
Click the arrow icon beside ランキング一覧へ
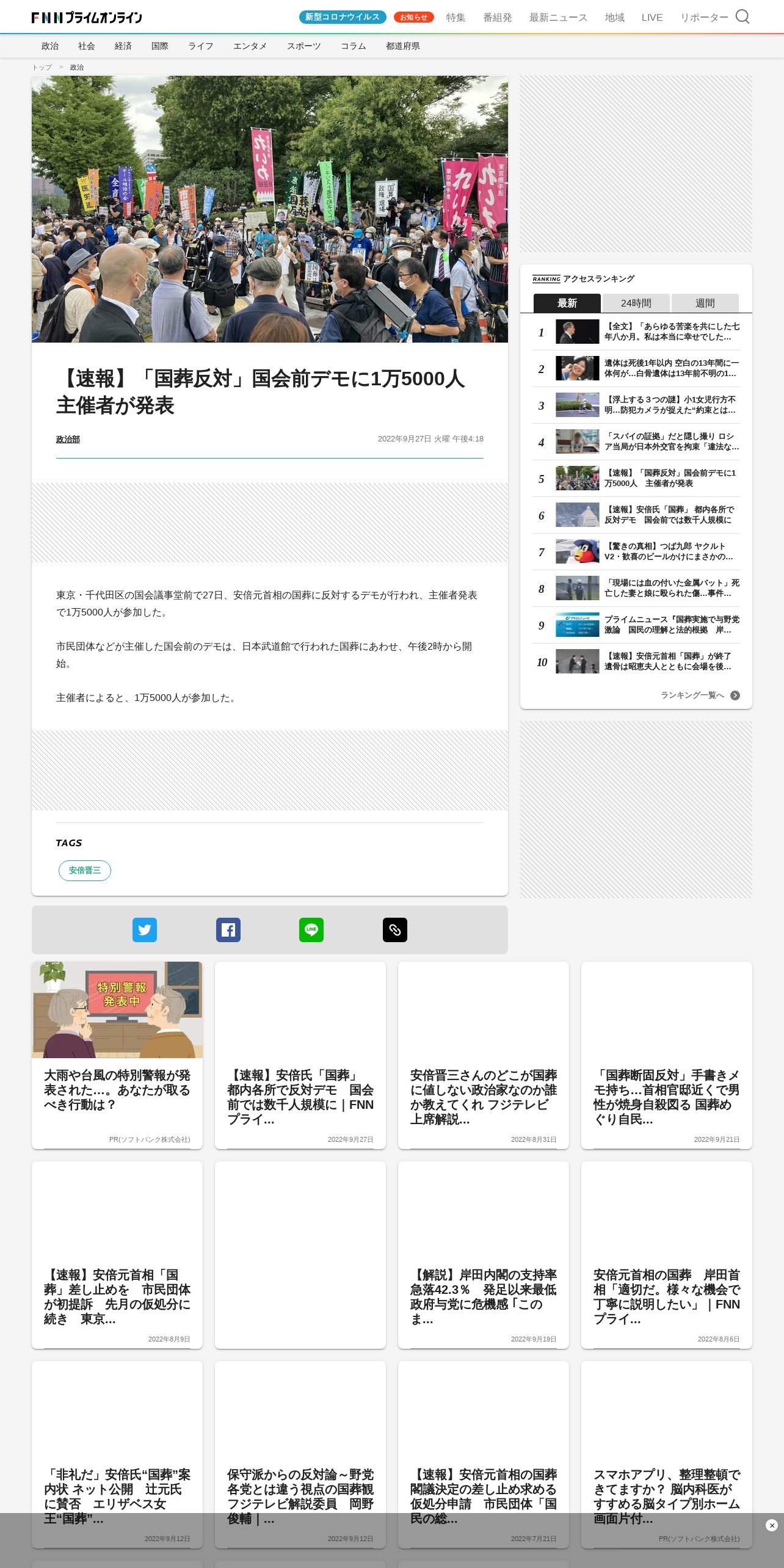(735, 695)
